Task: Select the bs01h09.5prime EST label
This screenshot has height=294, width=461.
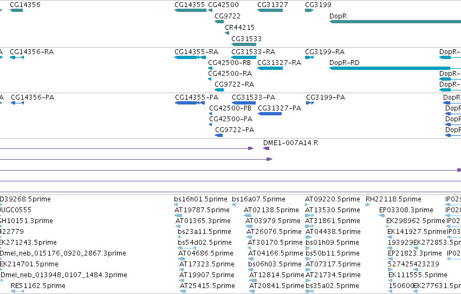Action: [332, 243]
